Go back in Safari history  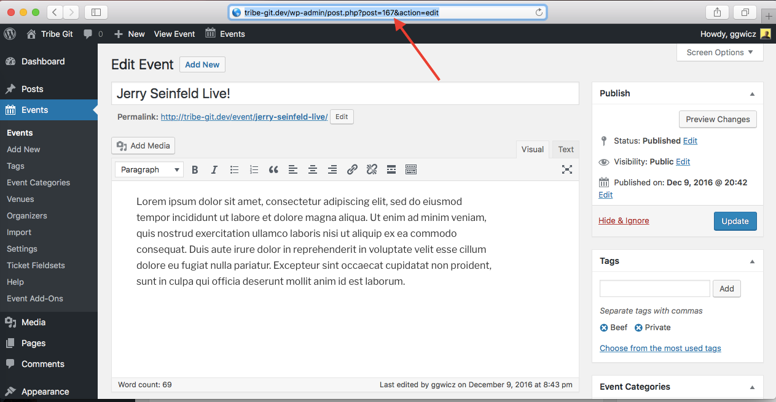pyautogui.click(x=55, y=12)
